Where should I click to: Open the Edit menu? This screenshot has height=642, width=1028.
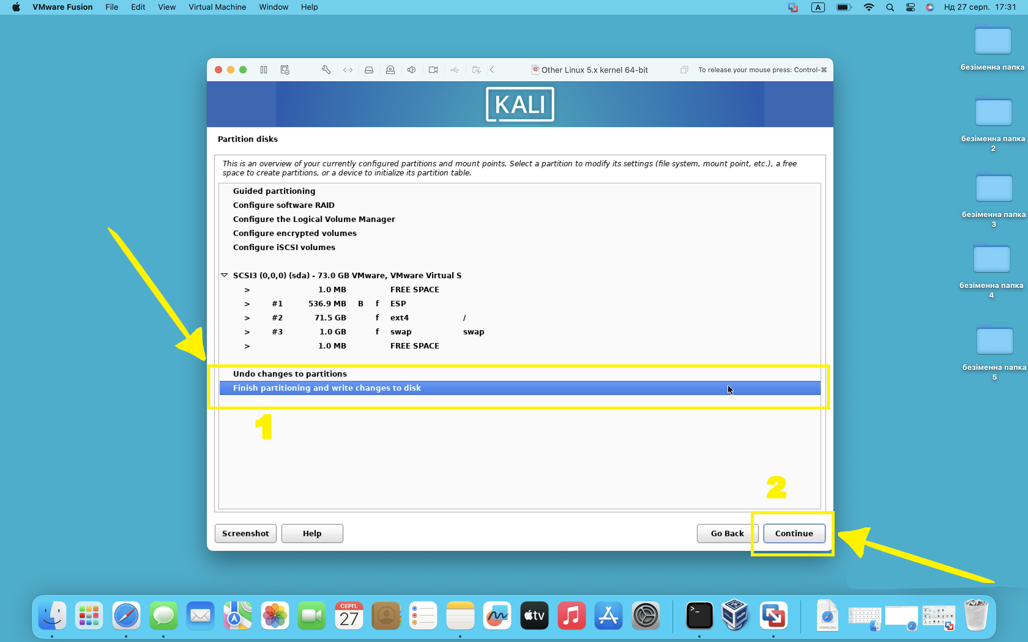click(138, 7)
